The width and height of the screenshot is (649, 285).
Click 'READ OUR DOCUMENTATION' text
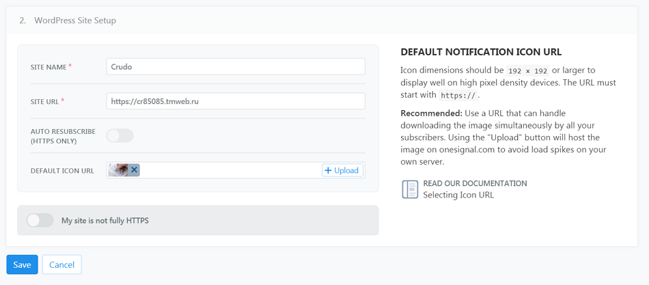[x=475, y=183]
